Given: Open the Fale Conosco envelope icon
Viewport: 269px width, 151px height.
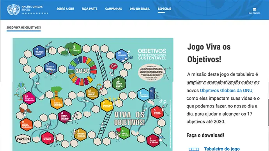Looking at the screenshot, I should [x=255, y=9].
